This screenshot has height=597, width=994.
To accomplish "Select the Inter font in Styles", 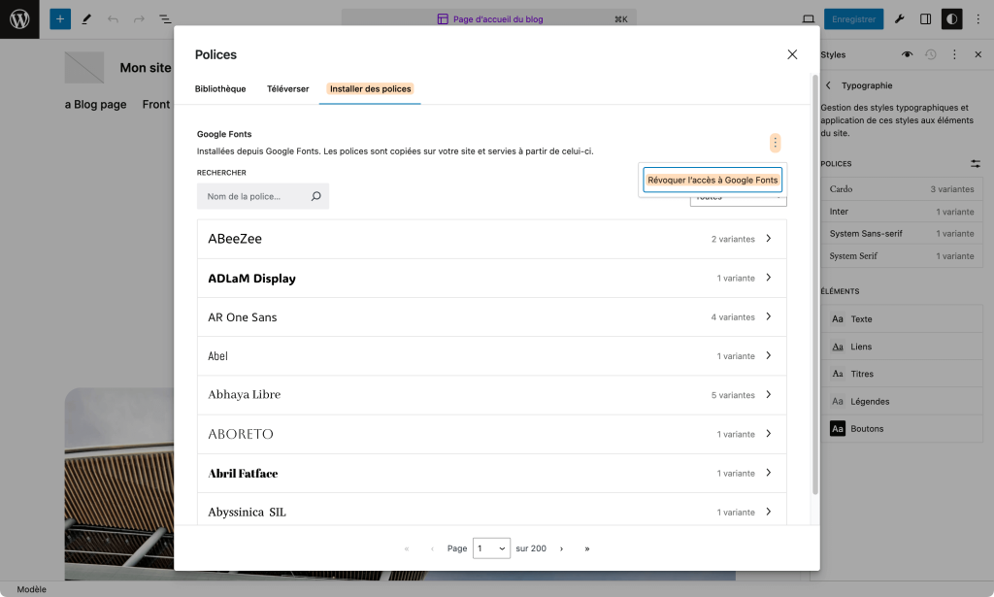I will pos(902,212).
